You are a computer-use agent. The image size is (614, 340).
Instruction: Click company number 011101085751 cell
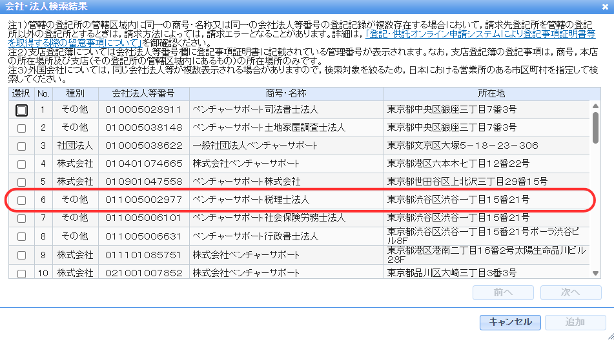[143, 255]
